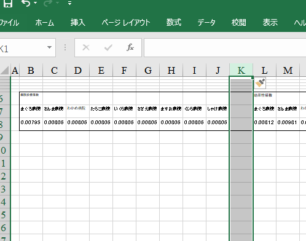Click the fx Insert Function icon
This screenshot has height=241, width=306.
[130, 47]
